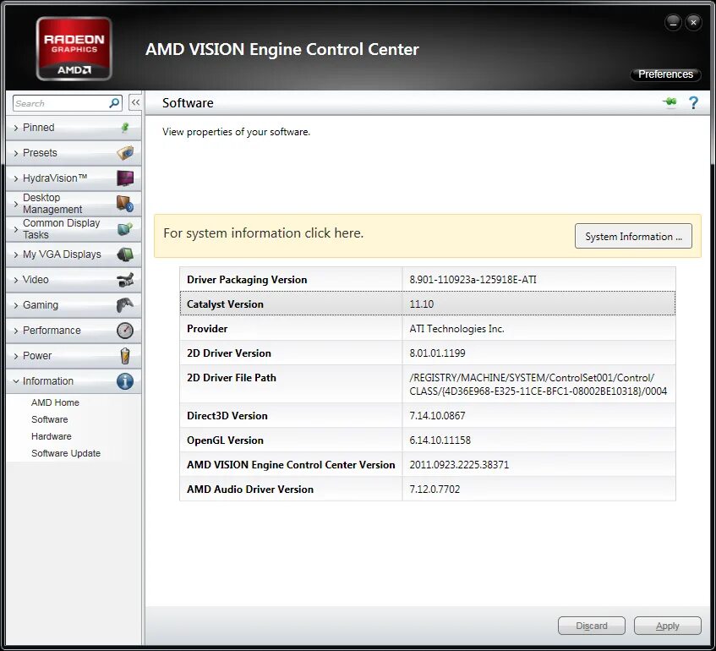This screenshot has height=651, width=716.
Task: Click the Radeon Graphics AMD logo
Action: pos(74,49)
